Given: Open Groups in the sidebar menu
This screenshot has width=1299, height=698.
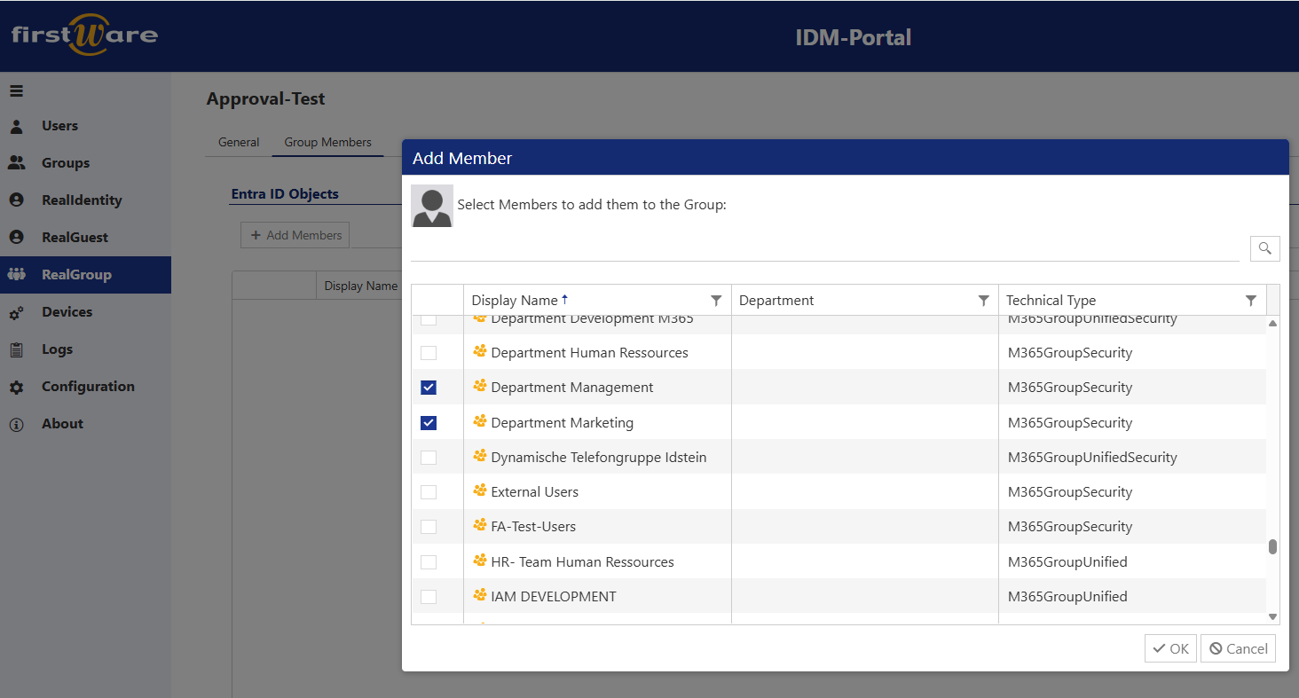Looking at the screenshot, I should click(x=65, y=163).
